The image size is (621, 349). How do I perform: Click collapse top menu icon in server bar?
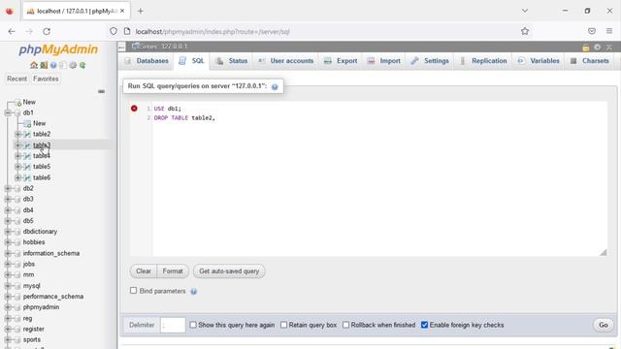pyautogui.click(x=609, y=48)
